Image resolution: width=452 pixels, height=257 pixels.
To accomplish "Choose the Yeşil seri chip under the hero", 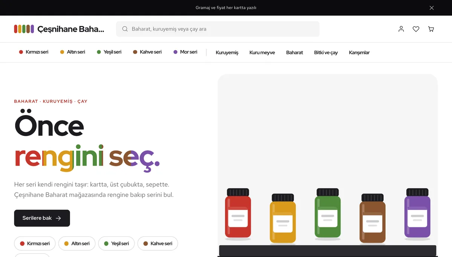I will click(x=116, y=243).
